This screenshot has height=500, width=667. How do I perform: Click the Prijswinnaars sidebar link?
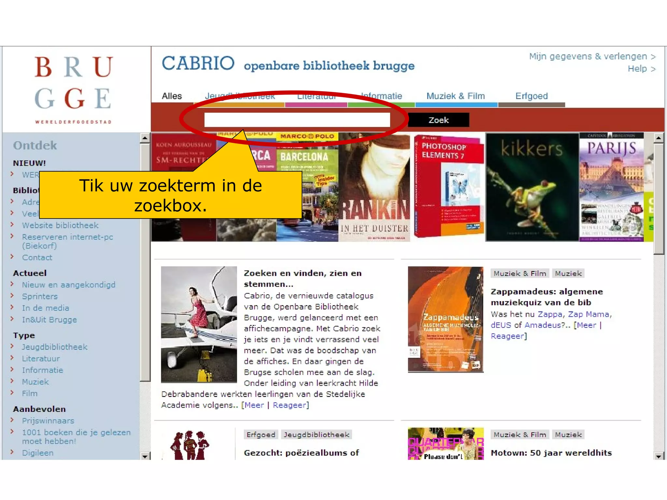coord(48,421)
